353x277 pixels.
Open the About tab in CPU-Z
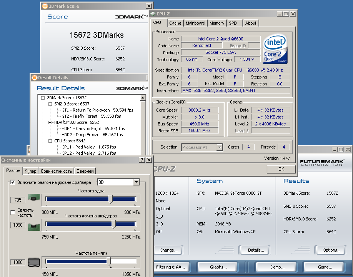[251, 23]
